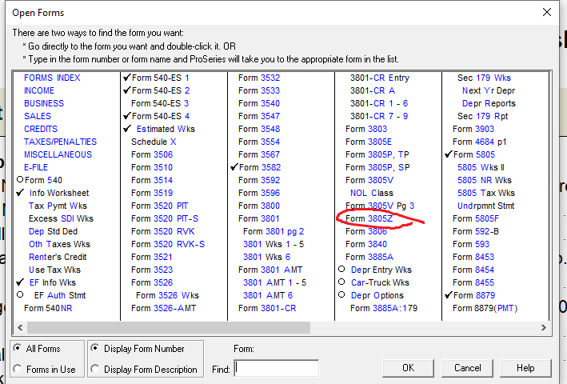567x384 pixels.
Task: Close the Open Forms dialog
Action: point(547,12)
